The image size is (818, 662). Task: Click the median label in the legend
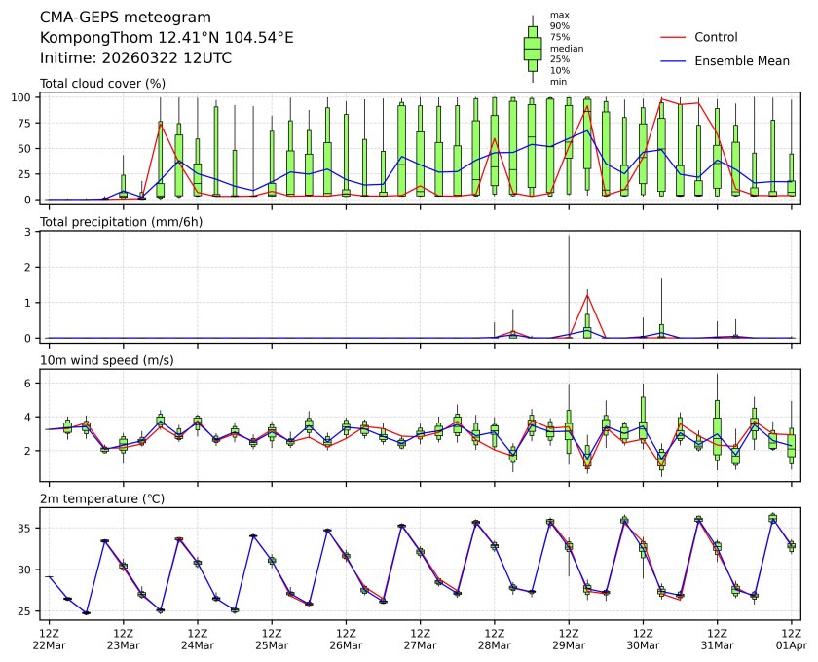567,48
